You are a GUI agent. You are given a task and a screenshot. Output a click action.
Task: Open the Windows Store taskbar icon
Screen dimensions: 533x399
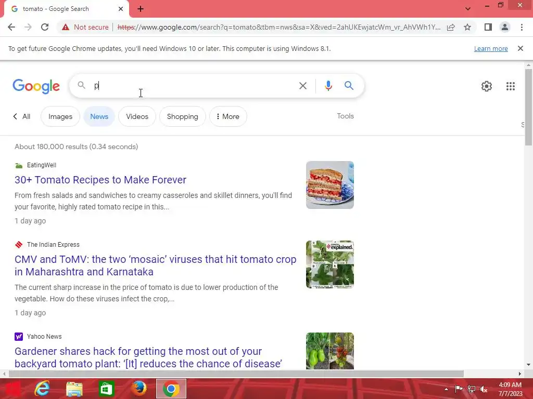[x=106, y=389]
